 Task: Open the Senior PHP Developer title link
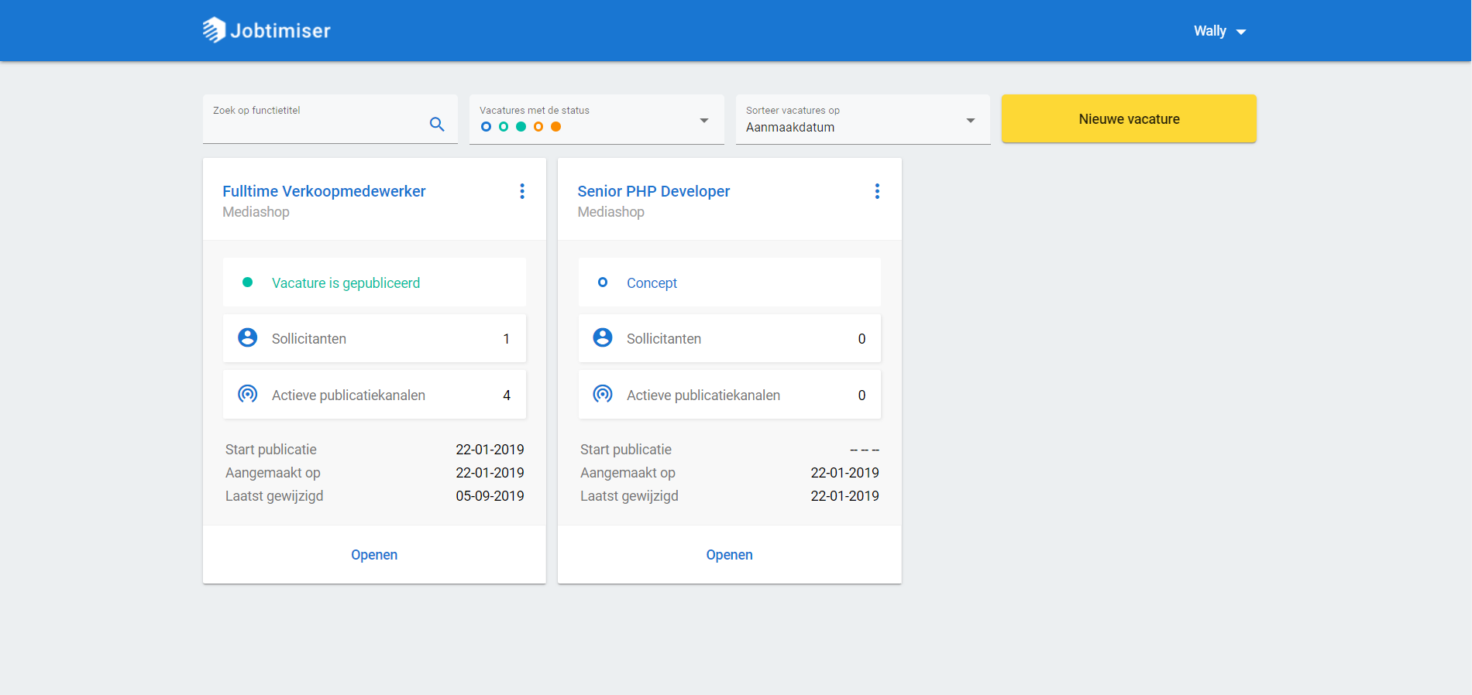click(x=653, y=191)
